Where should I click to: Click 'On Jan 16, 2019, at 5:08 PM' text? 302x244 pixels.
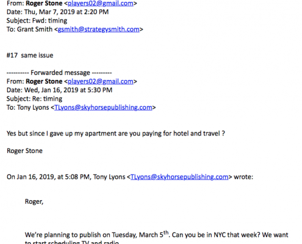pyautogui.click(x=48, y=177)
